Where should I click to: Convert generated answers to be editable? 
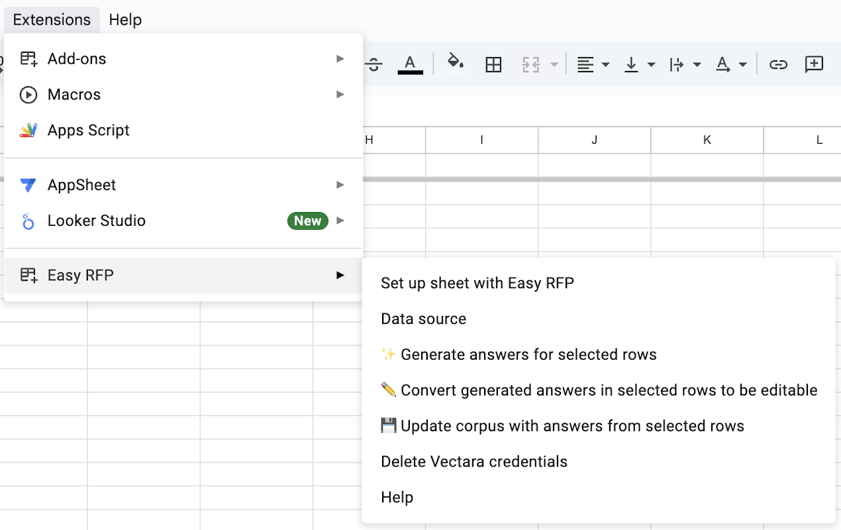599,391
